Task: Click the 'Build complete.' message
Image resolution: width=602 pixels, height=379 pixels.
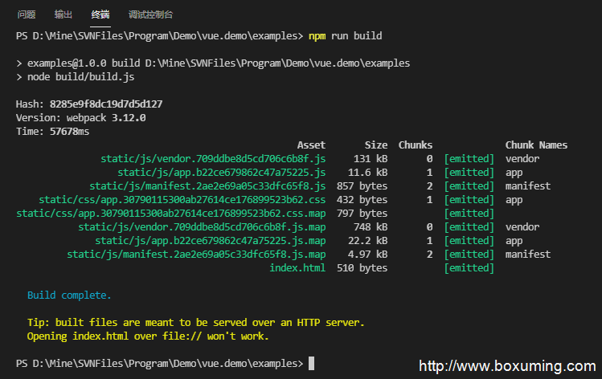Action: point(69,295)
